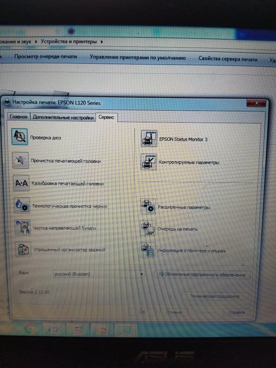
Task: Click the EPSON Status Monitor 3 label
Action: coord(183,139)
